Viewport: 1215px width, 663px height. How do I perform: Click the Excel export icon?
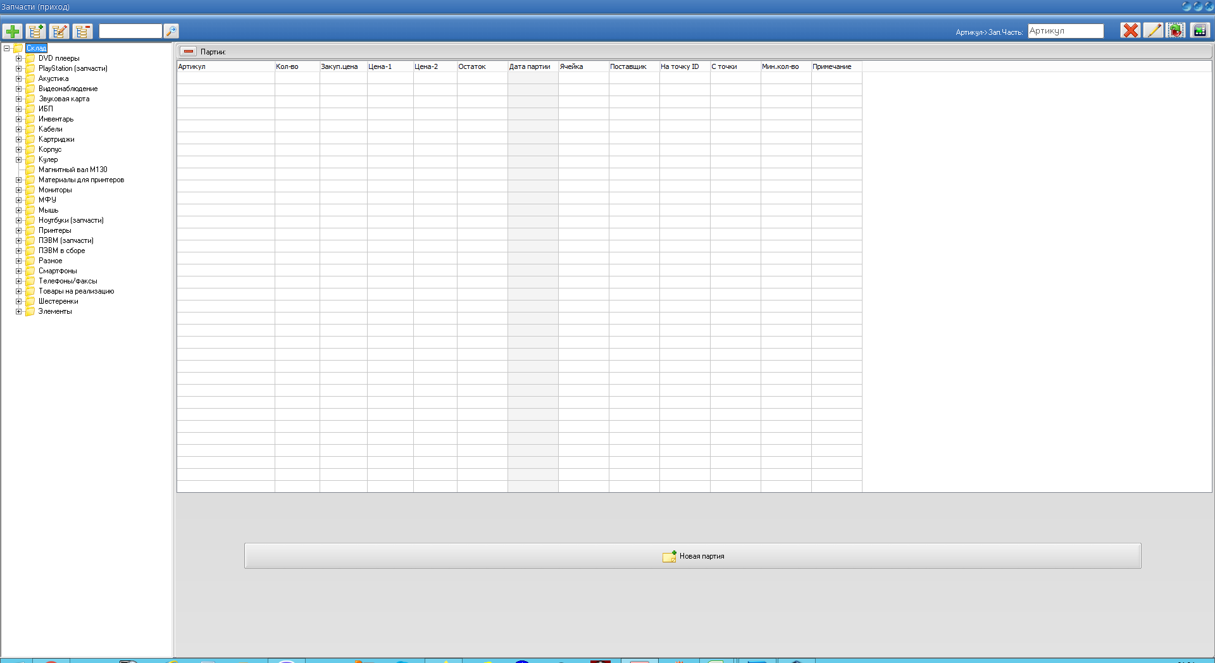pyautogui.click(x=1200, y=30)
